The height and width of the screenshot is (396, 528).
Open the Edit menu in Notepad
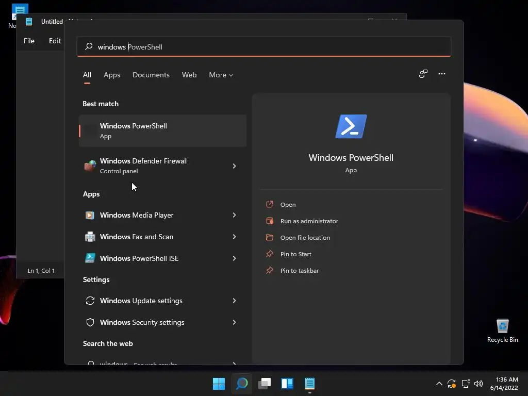[x=55, y=41]
